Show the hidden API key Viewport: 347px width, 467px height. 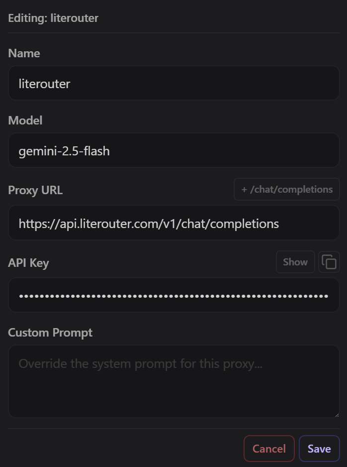coord(295,262)
